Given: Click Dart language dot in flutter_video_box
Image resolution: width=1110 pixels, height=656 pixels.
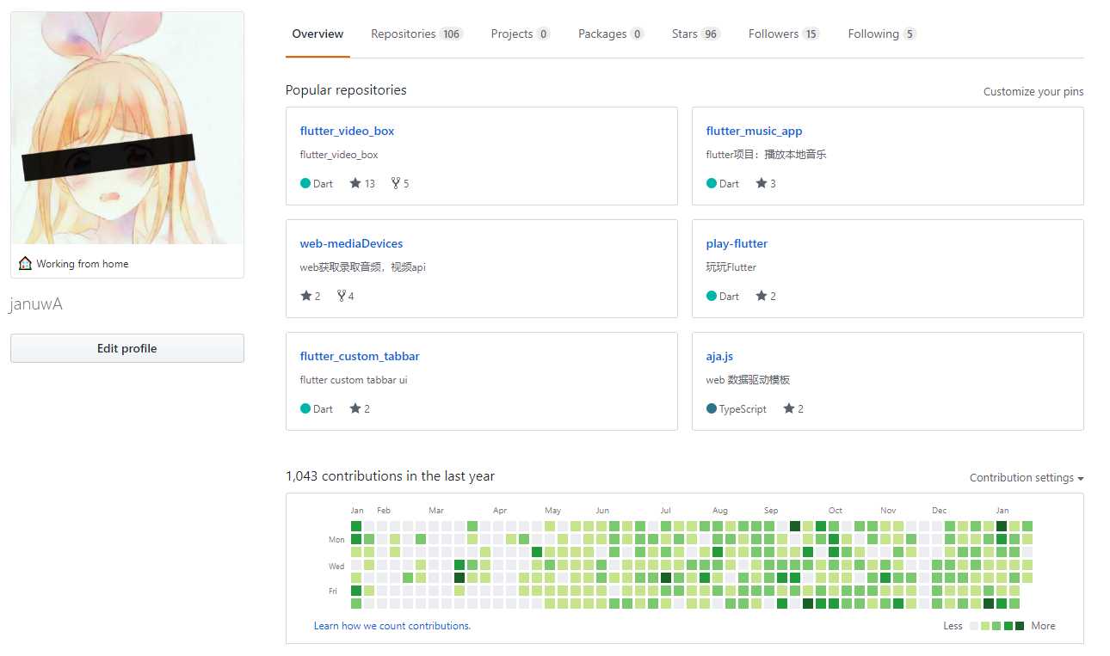Looking at the screenshot, I should click(305, 183).
